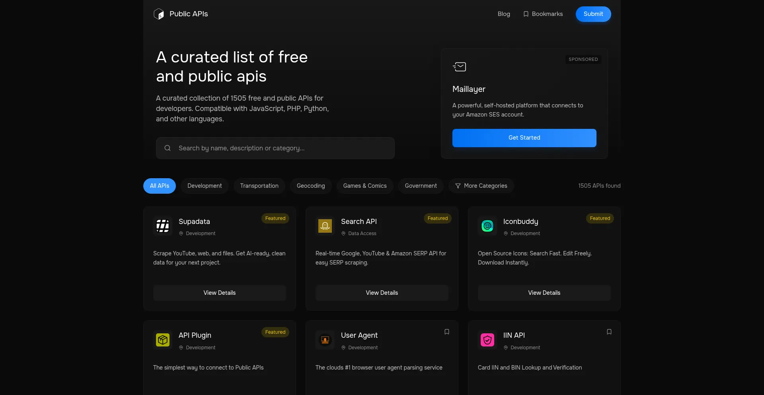
Task: Select the All APIs filter
Action: [160, 186]
